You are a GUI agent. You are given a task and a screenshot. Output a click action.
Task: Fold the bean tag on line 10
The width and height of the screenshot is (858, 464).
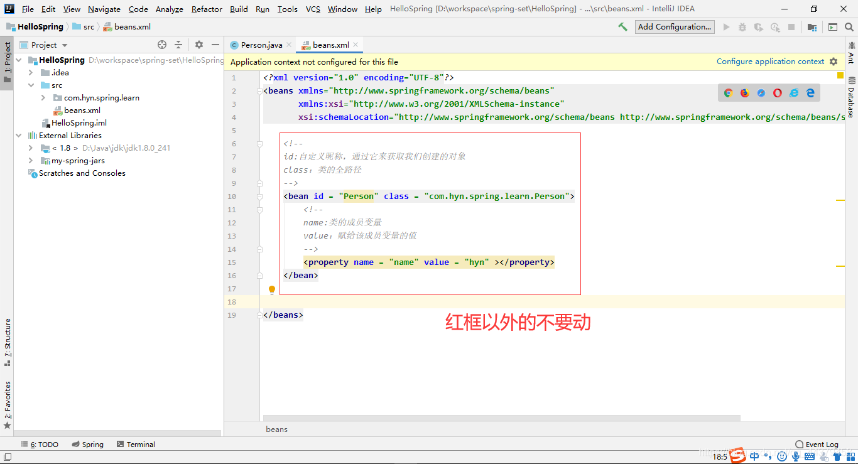259,197
